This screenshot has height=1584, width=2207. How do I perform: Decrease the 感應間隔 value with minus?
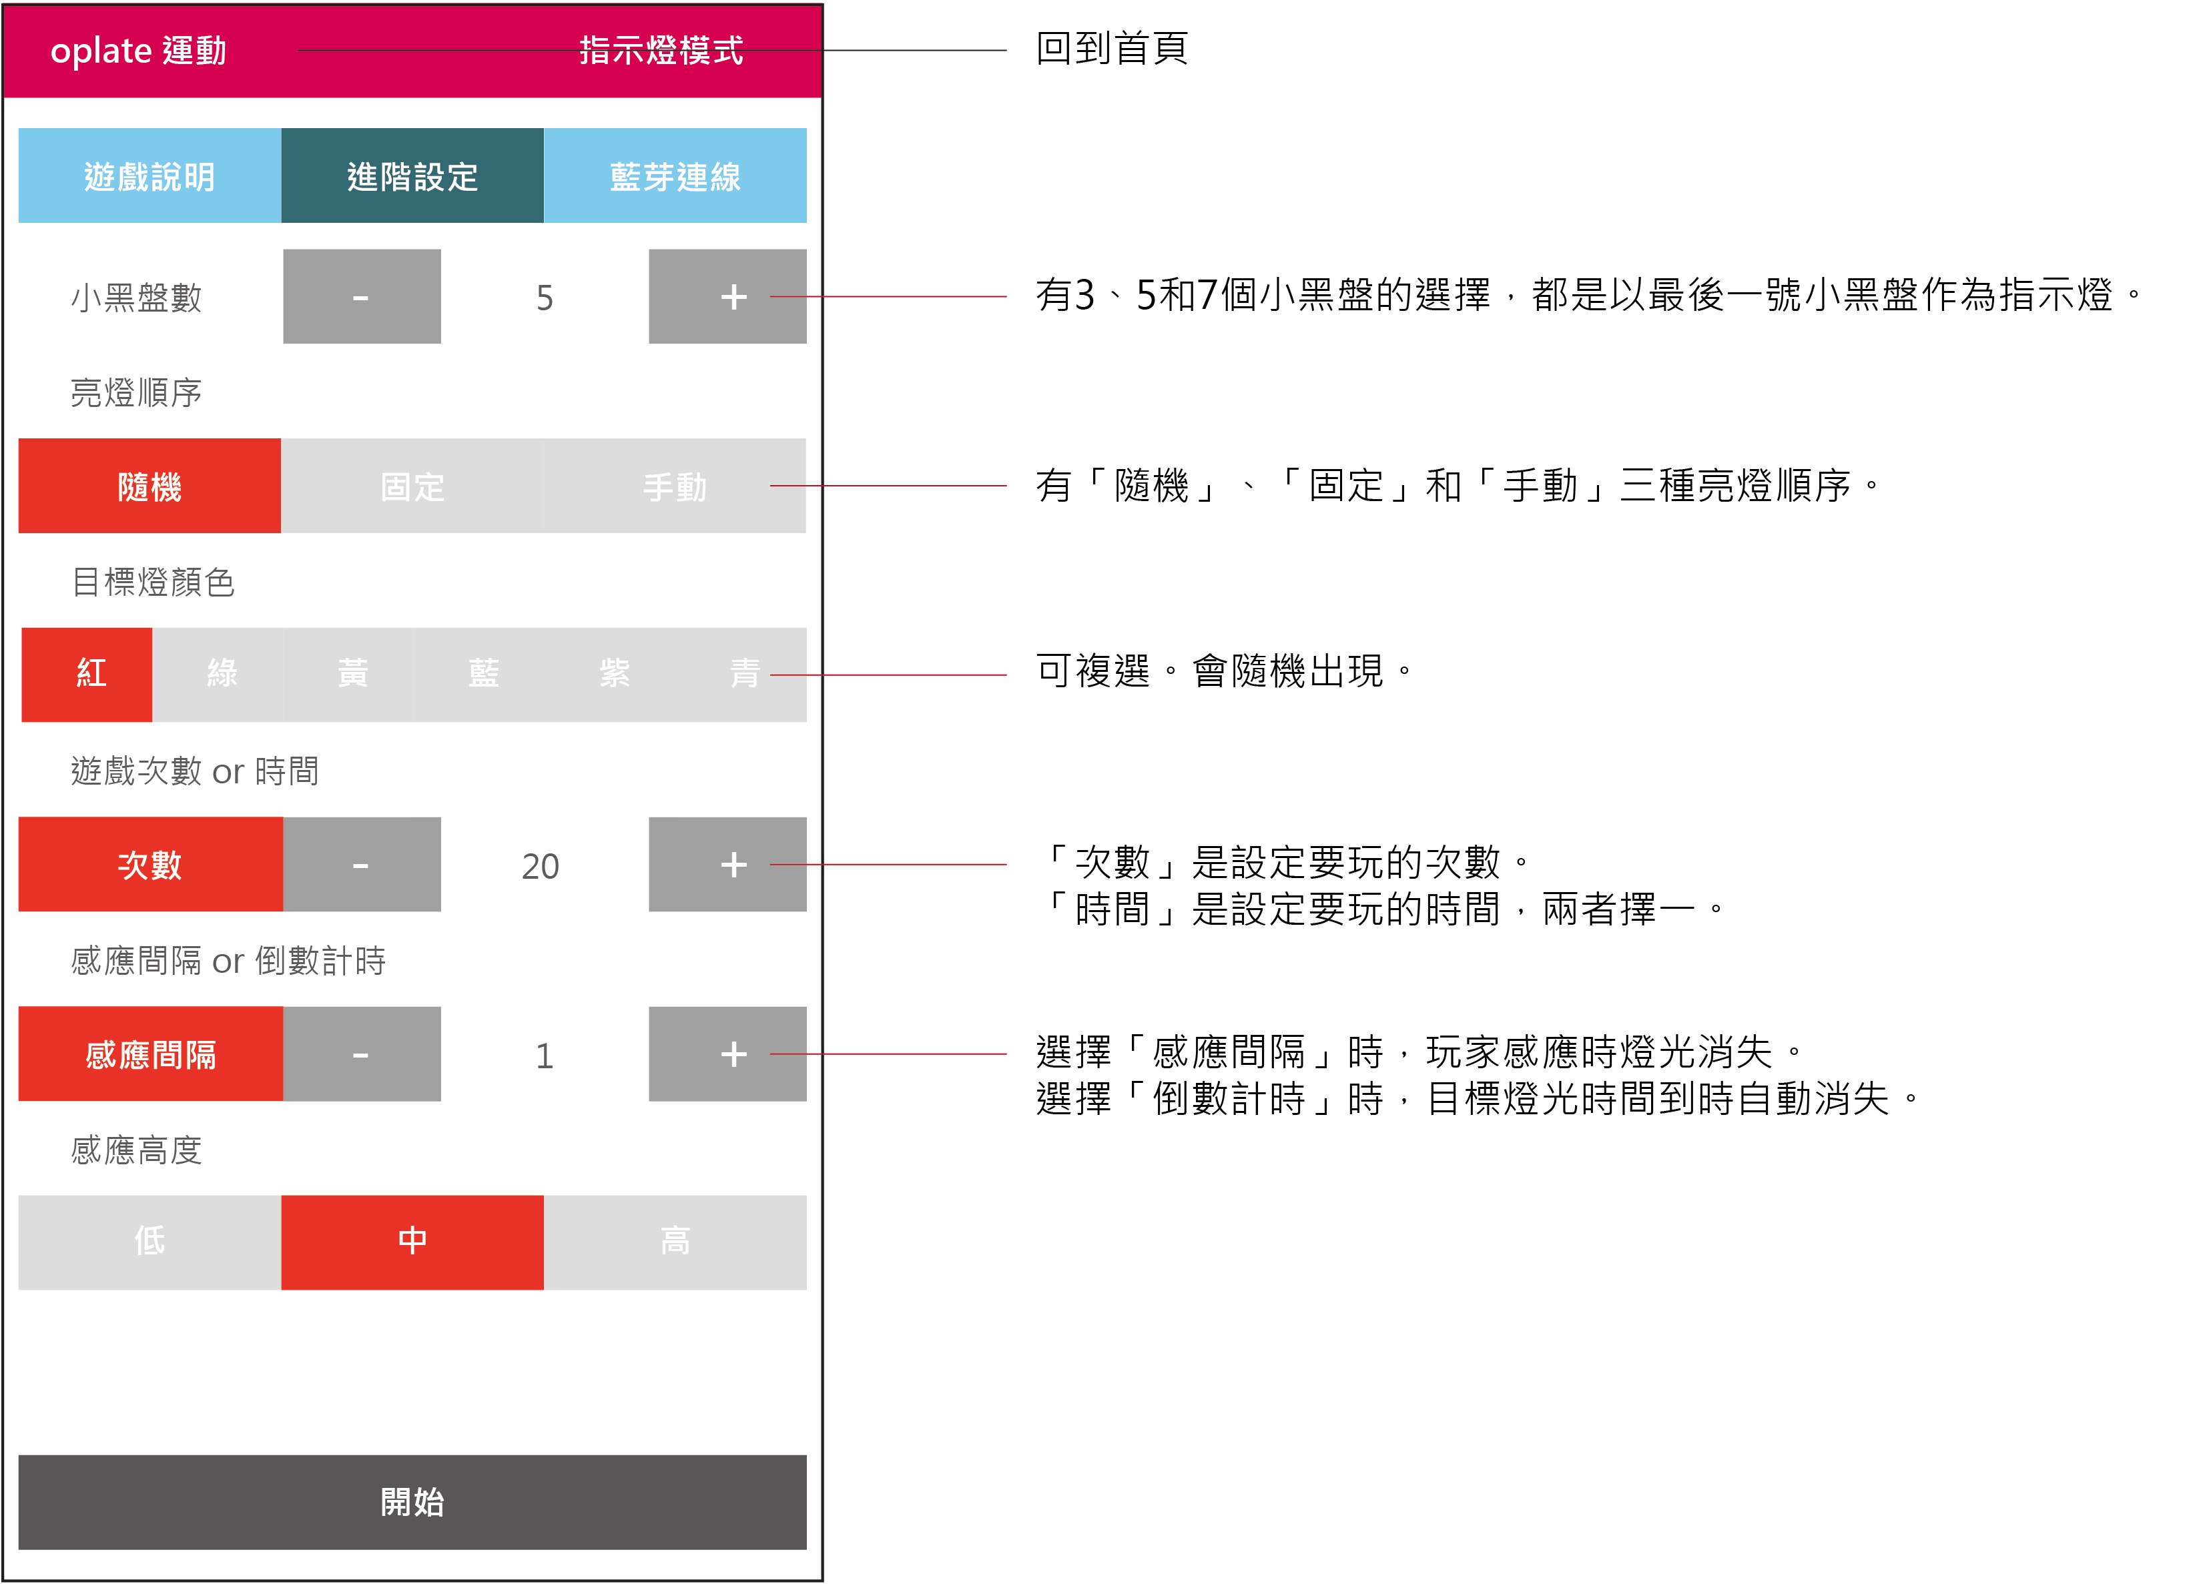(361, 1054)
